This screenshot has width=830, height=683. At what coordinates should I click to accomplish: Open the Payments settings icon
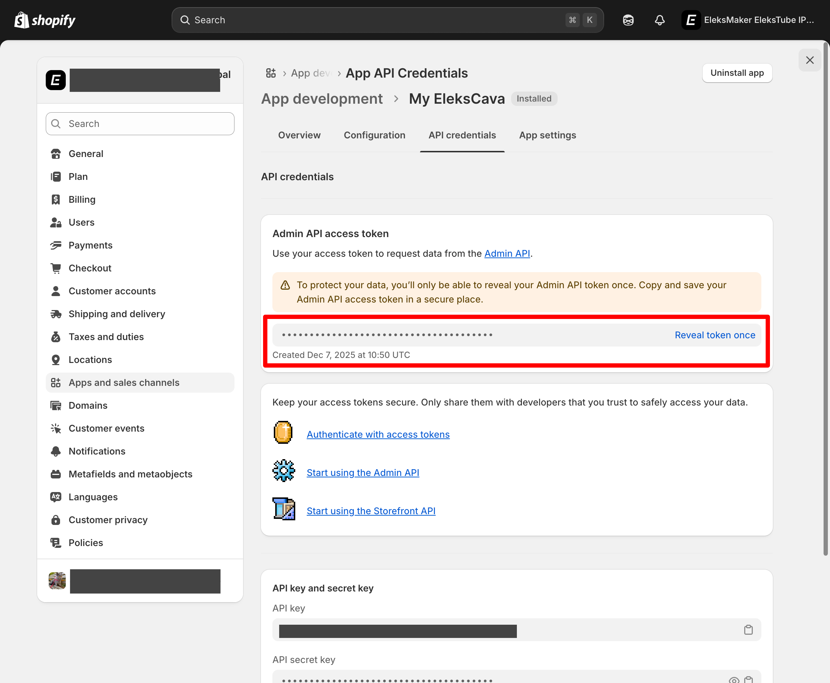tap(56, 245)
